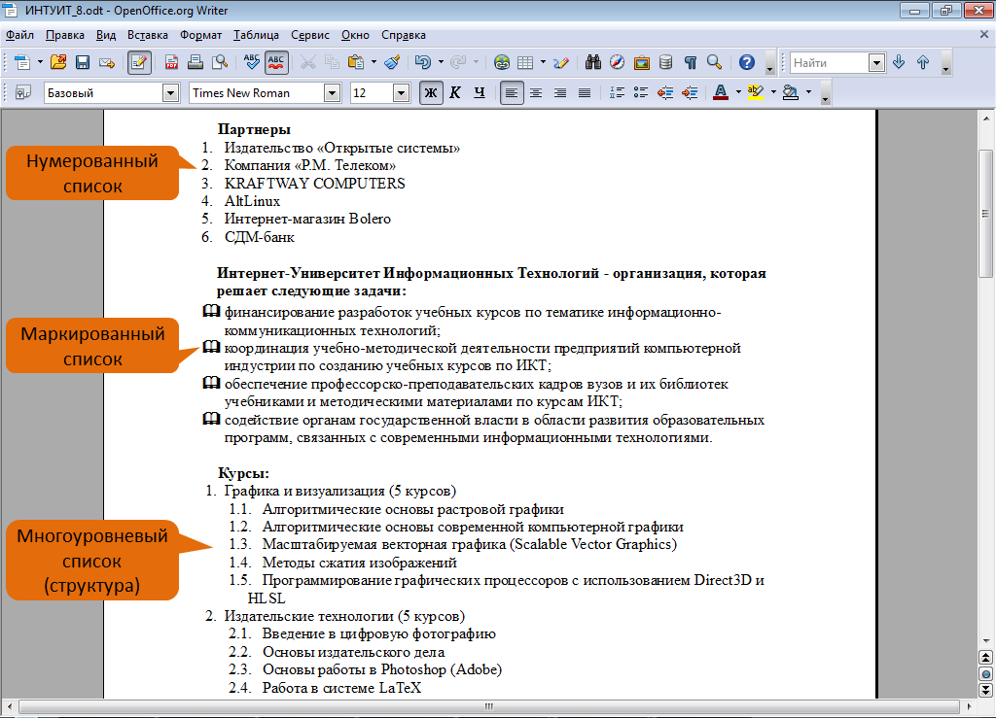This screenshot has height=718, width=996.
Task: Open the Gallery picture icon
Action: (x=642, y=62)
